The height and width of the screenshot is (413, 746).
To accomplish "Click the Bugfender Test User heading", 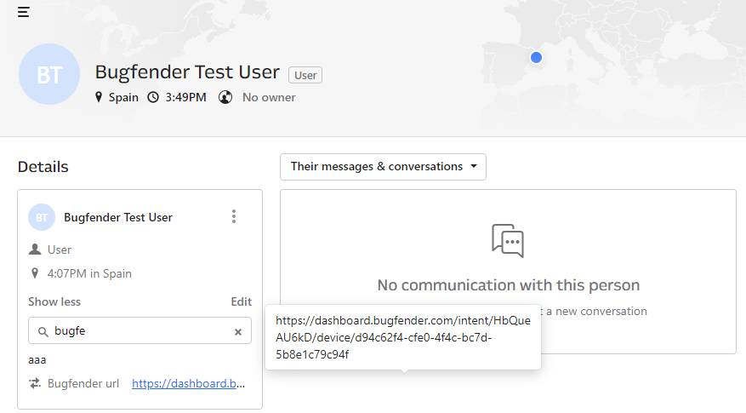I will (x=187, y=72).
